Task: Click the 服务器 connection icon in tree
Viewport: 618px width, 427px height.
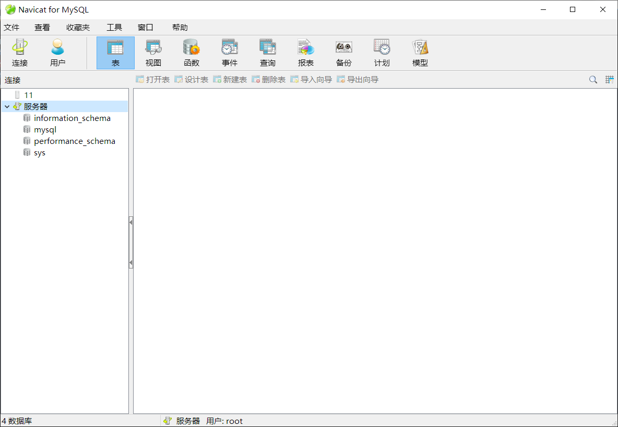Action: click(17, 106)
